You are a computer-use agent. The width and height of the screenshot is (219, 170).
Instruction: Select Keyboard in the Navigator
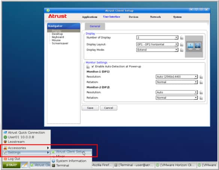click(x=58, y=37)
